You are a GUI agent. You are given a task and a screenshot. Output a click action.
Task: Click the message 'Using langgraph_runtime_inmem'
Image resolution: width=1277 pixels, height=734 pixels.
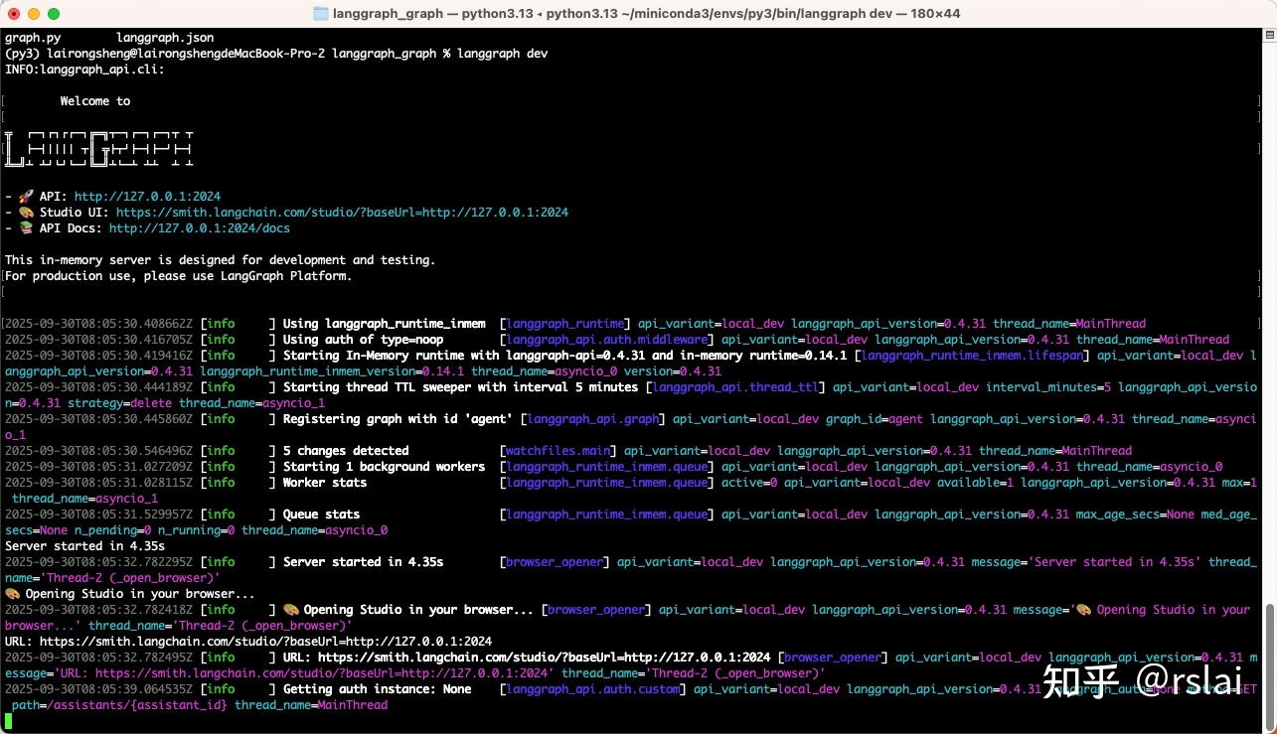click(x=385, y=324)
